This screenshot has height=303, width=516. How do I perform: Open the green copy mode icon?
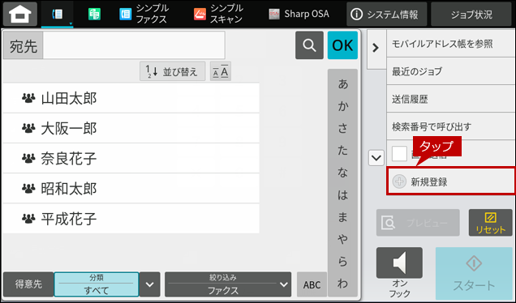click(94, 14)
